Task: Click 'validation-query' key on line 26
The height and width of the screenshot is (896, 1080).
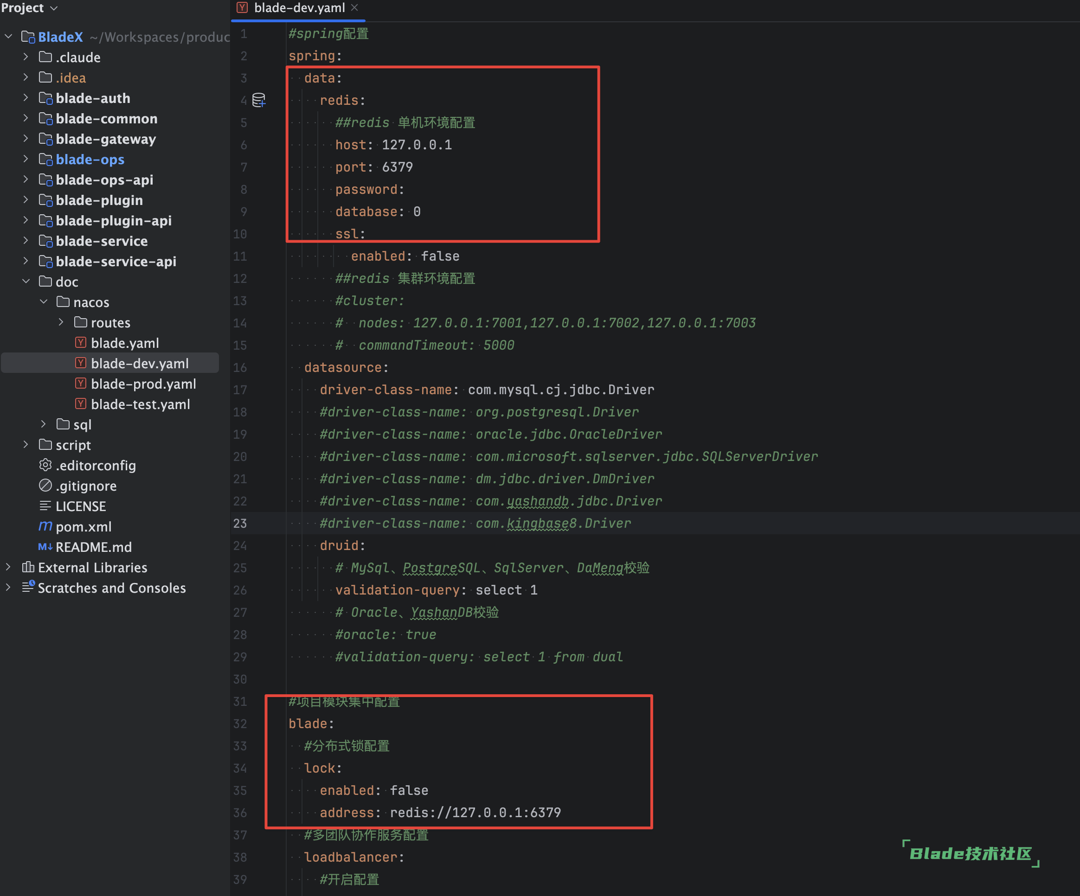Action: coord(397,590)
